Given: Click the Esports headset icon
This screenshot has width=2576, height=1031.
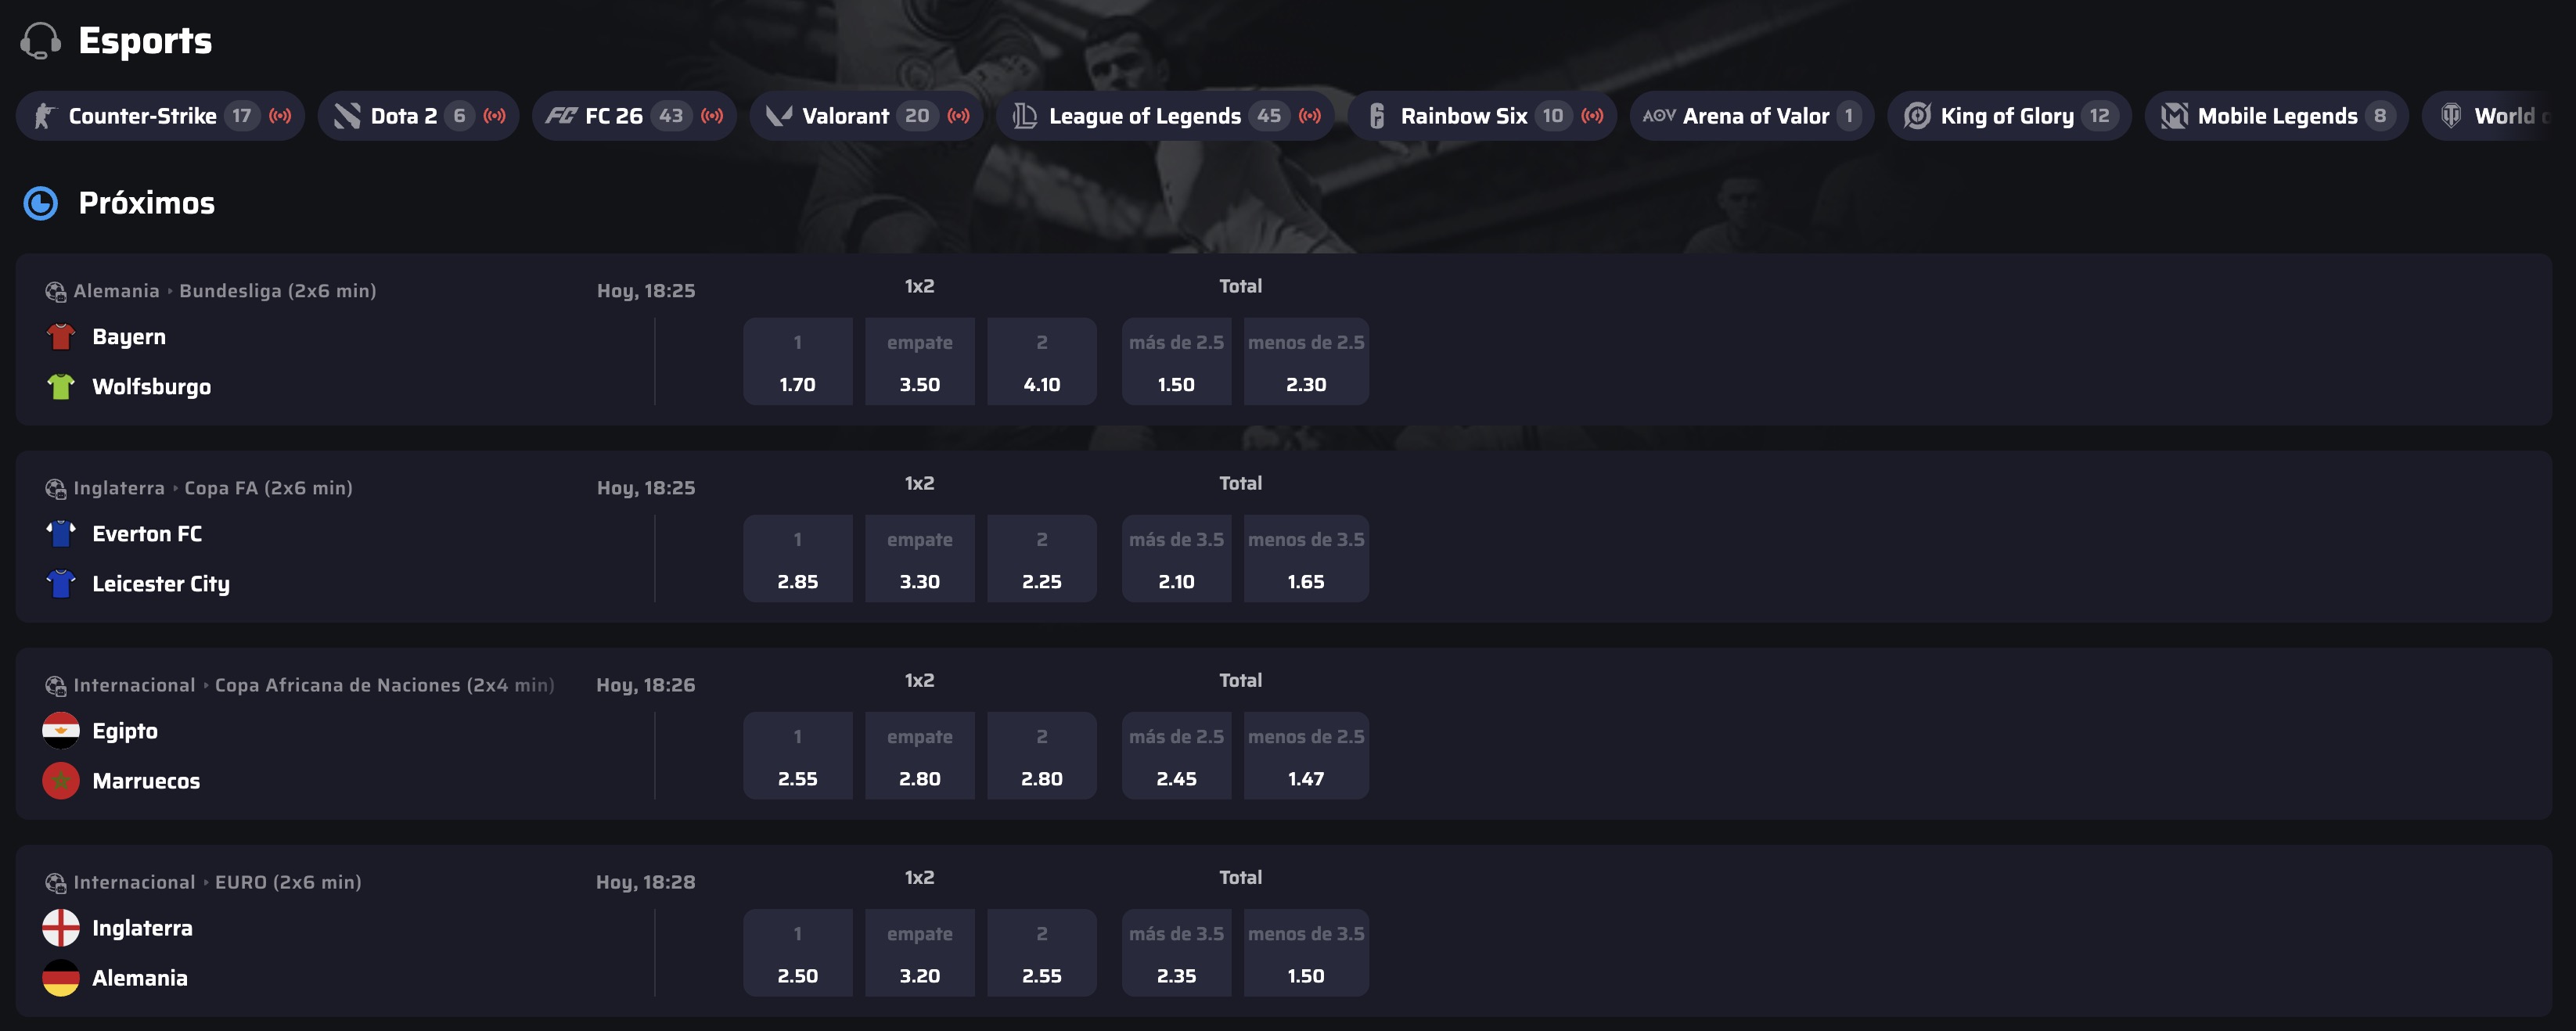Looking at the screenshot, I should point(41,41).
